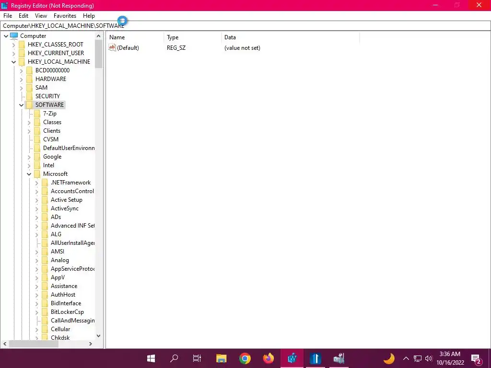Open the Windows Start menu
The height and width of the screenshot is (368, 491).
[x=151, y=358]
